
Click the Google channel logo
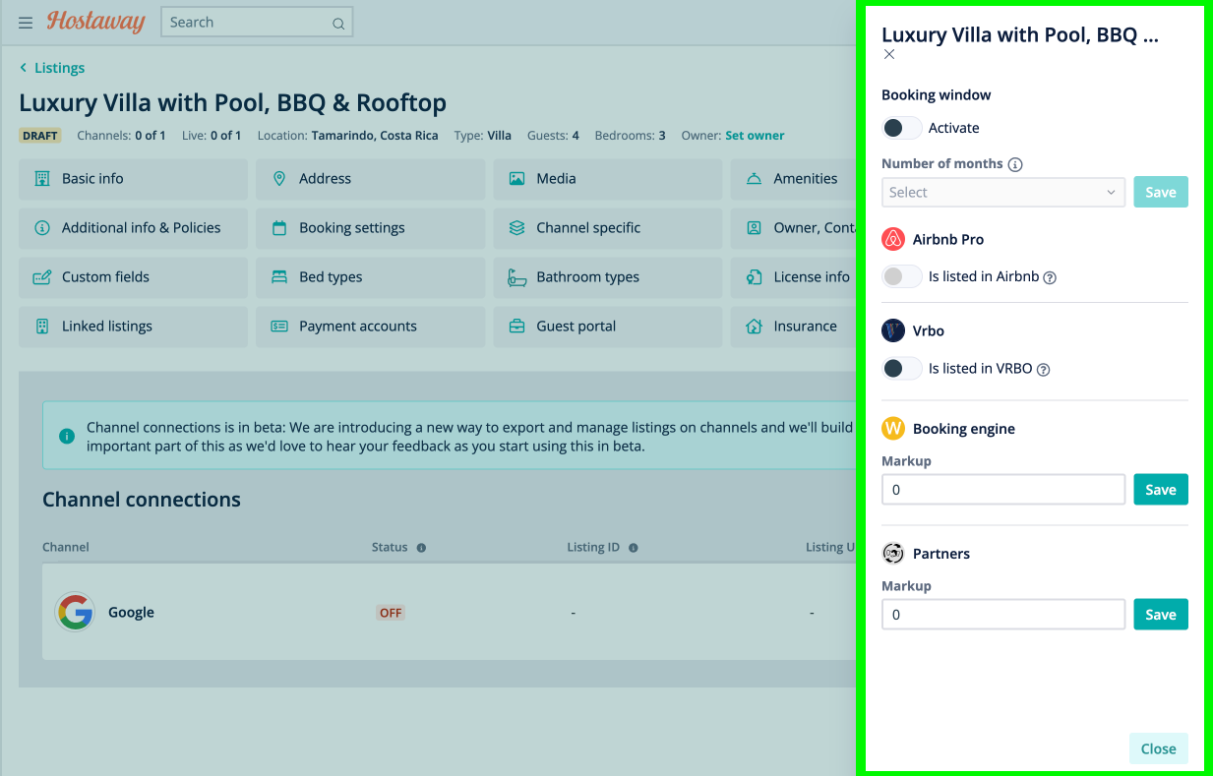75,612
